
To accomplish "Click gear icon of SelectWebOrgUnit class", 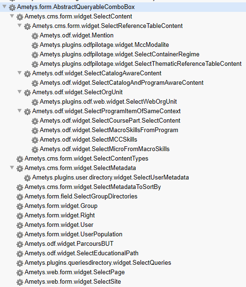I will point(35,102).
